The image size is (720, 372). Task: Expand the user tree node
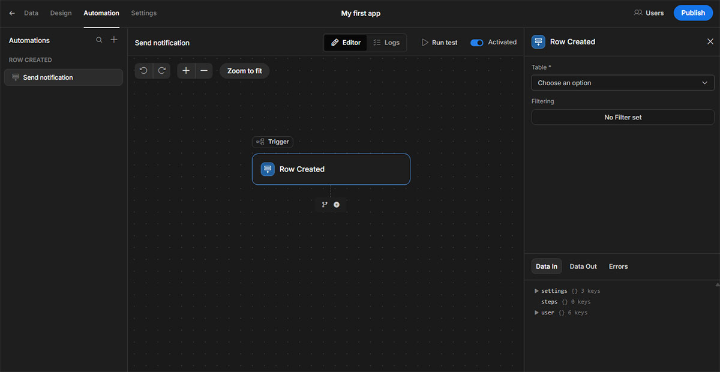(537, 313)
